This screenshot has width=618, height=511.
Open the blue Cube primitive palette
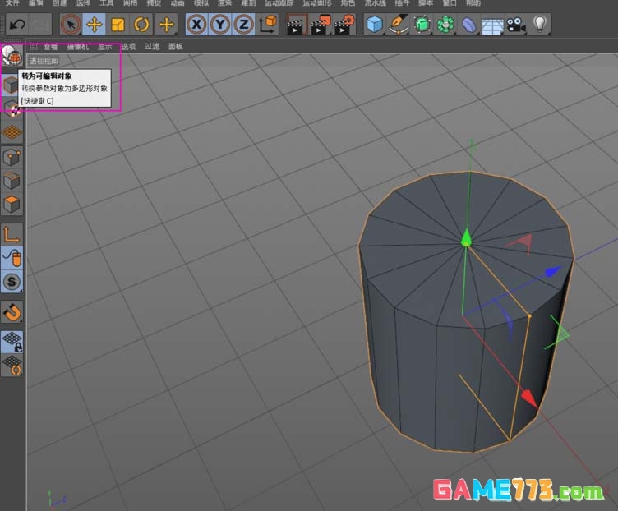375,25
